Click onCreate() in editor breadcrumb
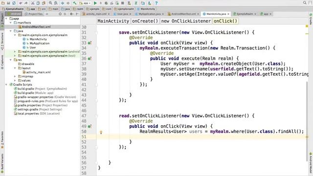313x176 pixels. 145,21
